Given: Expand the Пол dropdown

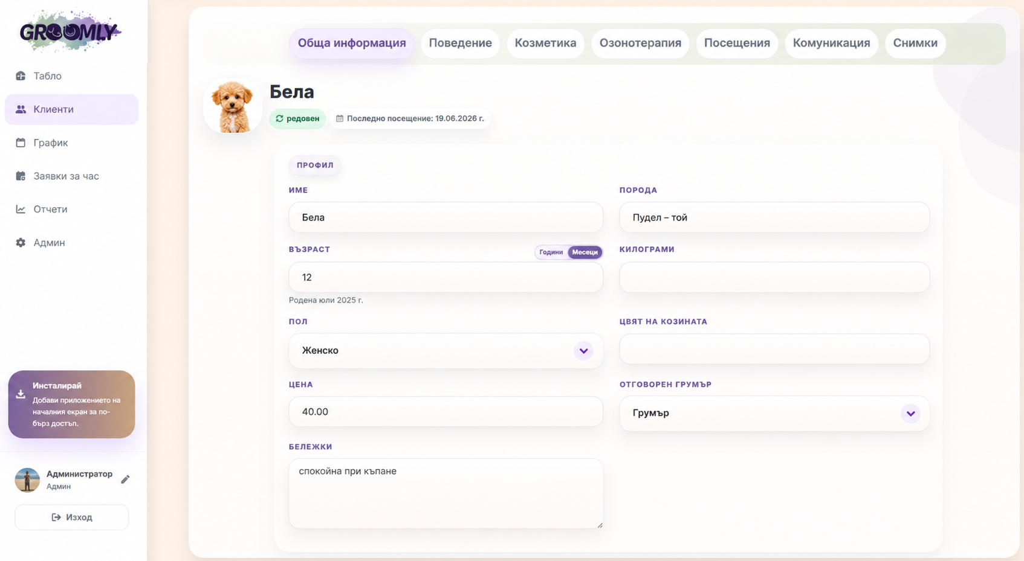Looking at the screenshot, I should [x=446, y=350].
